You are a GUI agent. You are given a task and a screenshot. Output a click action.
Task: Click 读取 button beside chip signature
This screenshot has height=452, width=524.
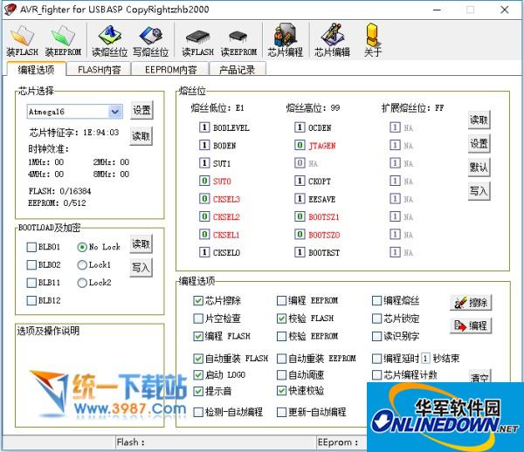point(141,136)
